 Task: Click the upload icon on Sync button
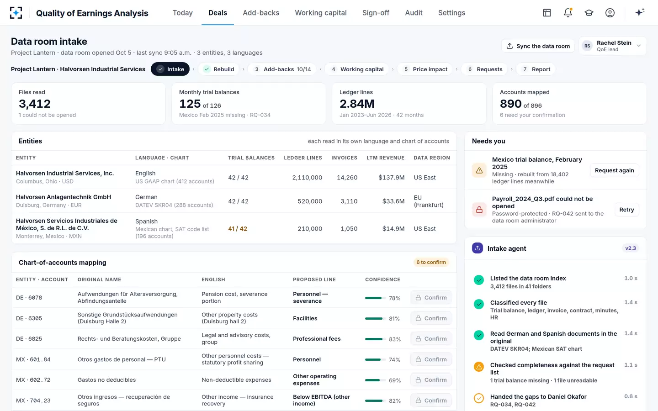click(509, 46)
